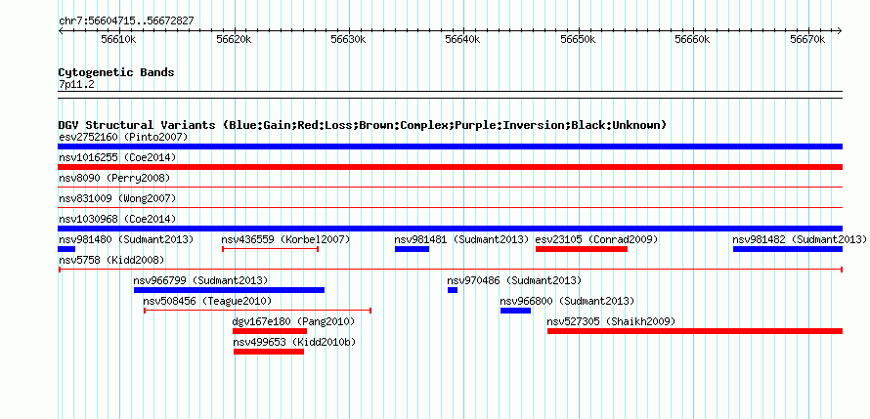Select the thick red nsv1016255 loss bar
The width and height of the screenshot is (870, 419).
pos(450,167)
